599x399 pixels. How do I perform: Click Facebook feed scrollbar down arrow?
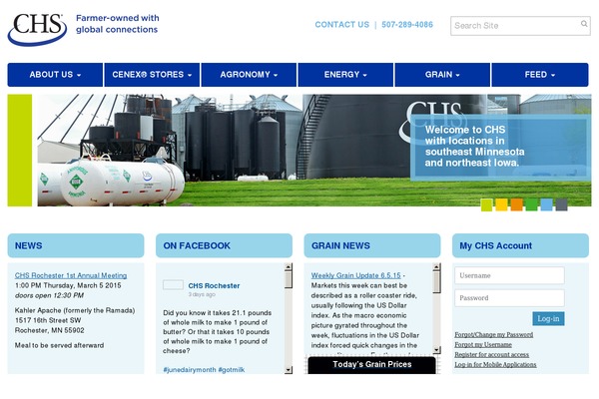coord(289,370)
